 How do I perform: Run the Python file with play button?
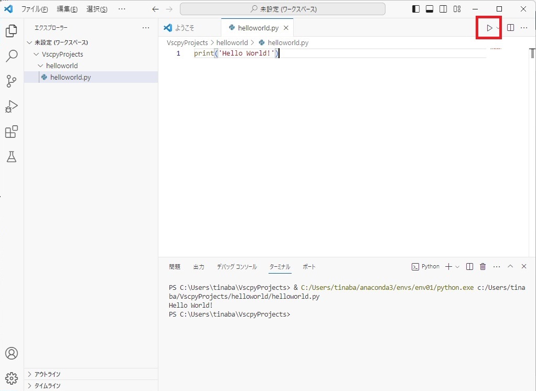(489, 28)
